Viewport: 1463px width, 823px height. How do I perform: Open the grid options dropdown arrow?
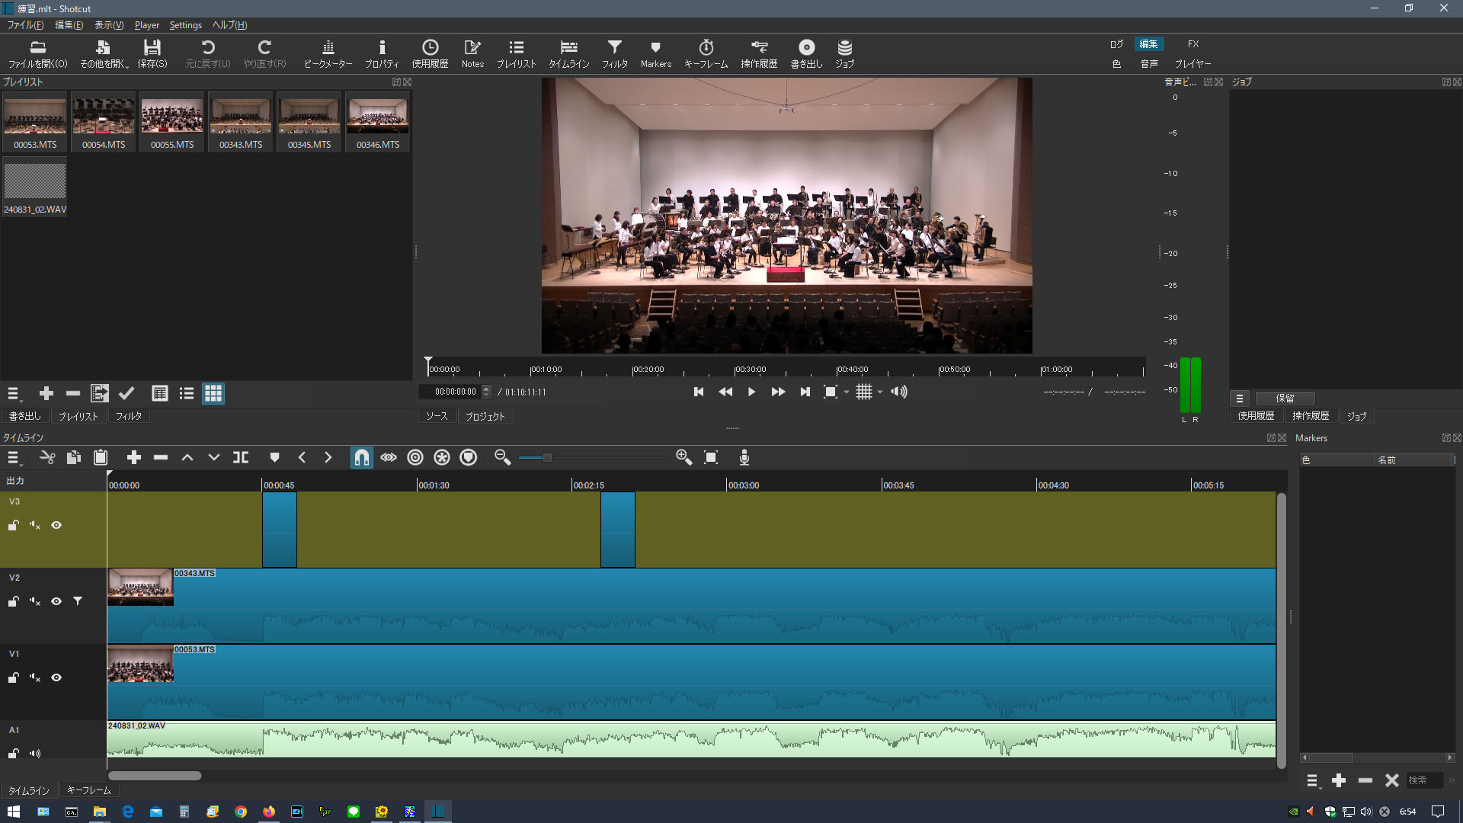click(x=880, y=392)
